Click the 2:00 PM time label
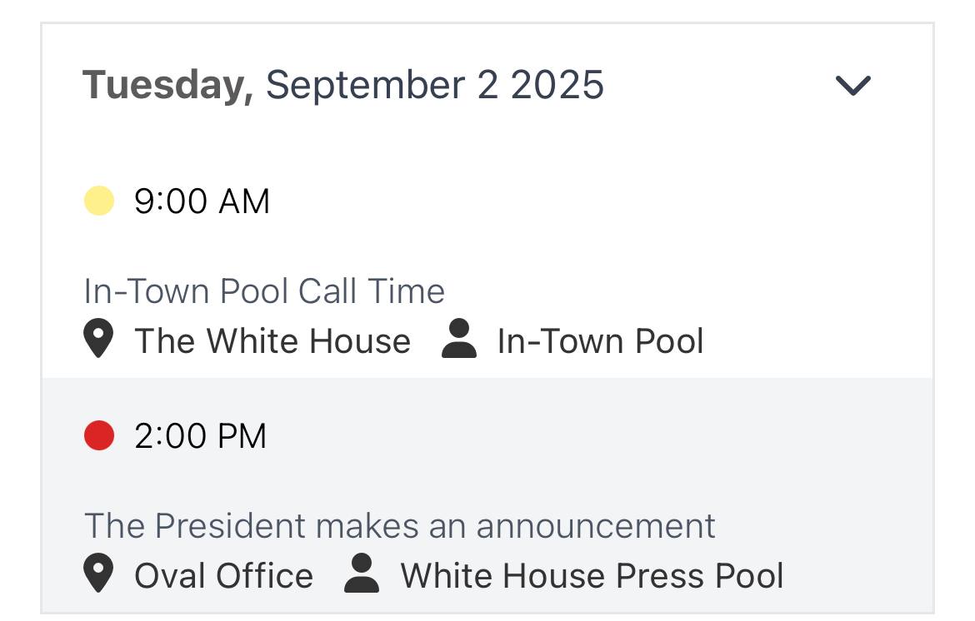Viewport: 975px width, 621px height. (x=200, y=436)
